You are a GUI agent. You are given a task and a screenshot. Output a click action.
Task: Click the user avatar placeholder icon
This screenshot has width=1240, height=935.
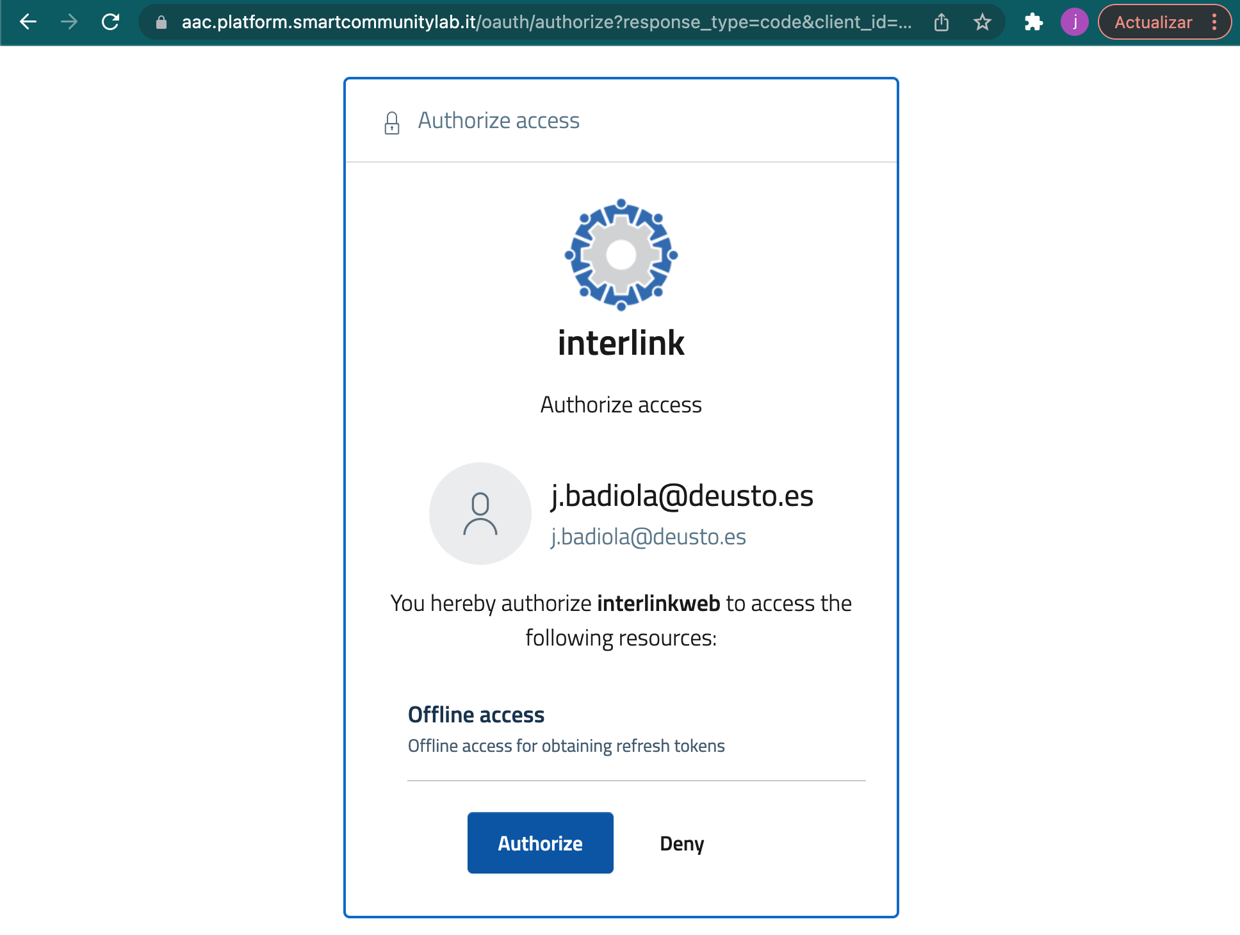click(480, 514)
